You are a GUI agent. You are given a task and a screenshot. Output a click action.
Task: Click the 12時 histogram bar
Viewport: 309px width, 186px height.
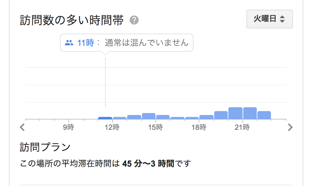(x=120, y=118)
